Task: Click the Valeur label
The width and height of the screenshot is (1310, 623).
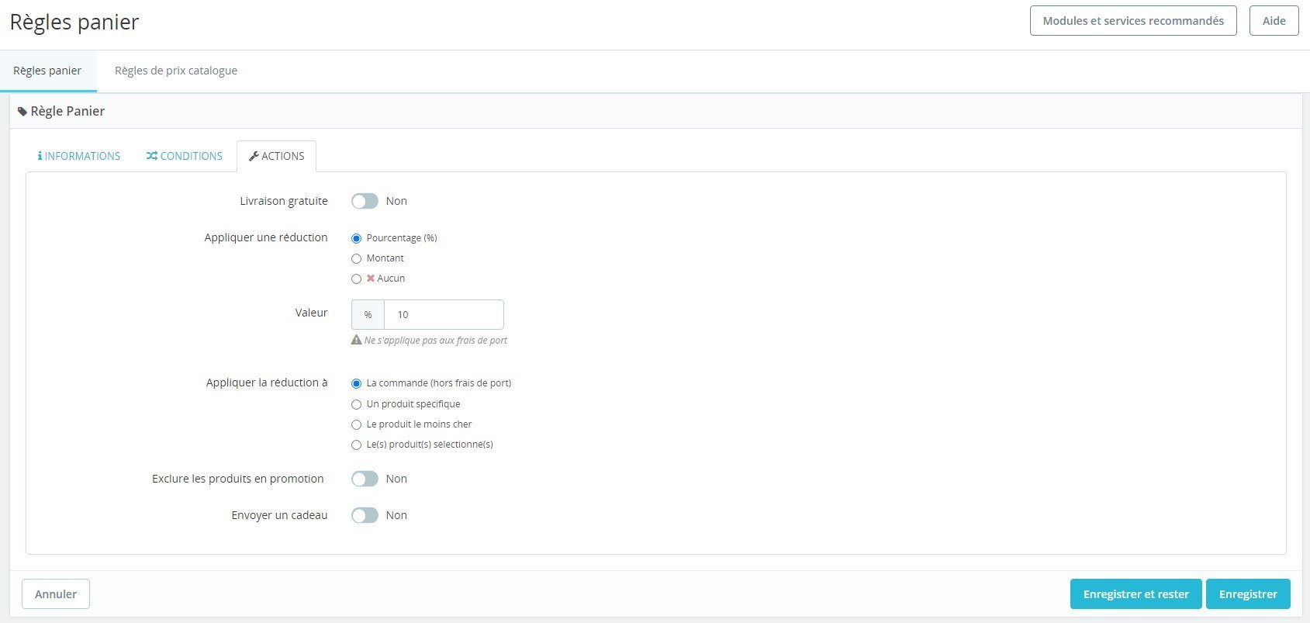Action: [x=311, y=313]
